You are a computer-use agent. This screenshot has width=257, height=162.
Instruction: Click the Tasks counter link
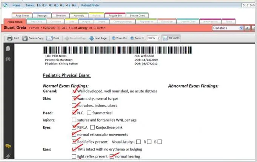click(x=51, y=5)
